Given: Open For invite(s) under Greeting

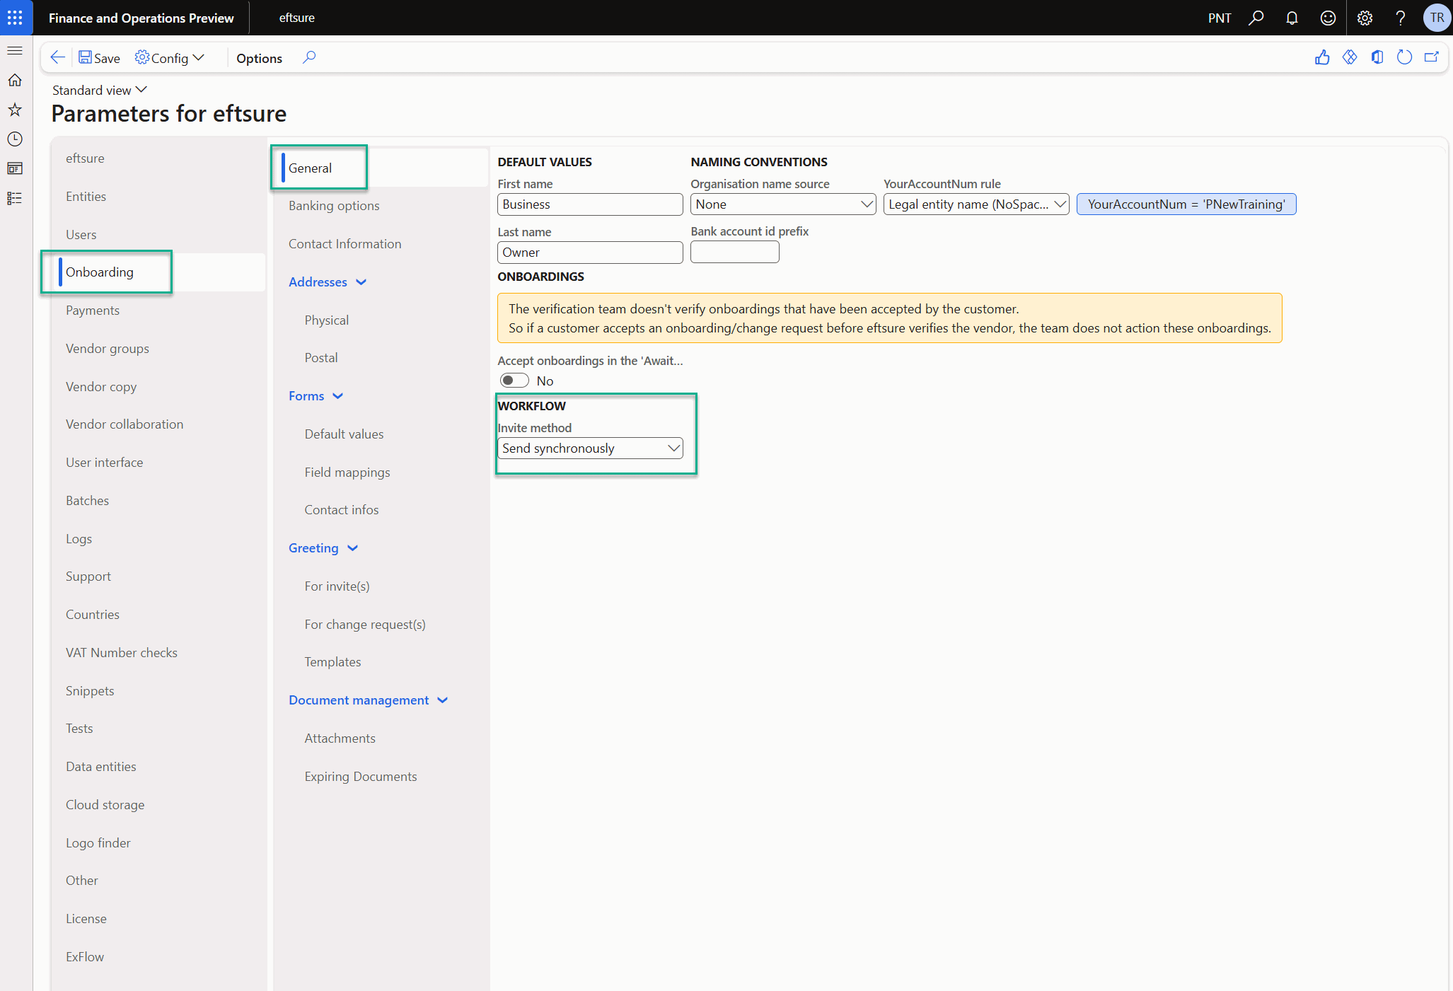Looking at the screenshot, I should [337, 586].
